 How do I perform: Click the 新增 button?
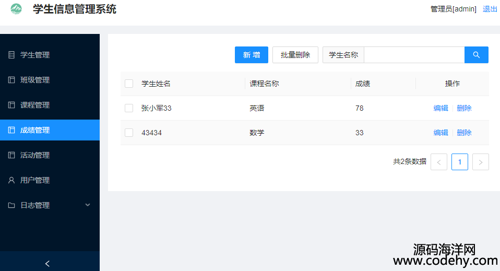point(251,55)
